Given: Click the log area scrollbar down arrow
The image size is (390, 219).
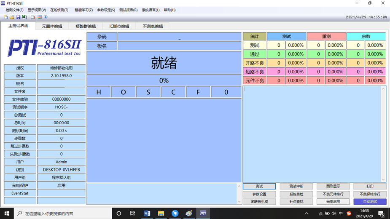Looking at the screenshot, I should 383,179.
